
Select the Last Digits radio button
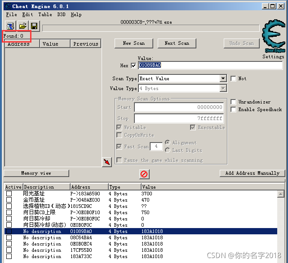[167, 150]
